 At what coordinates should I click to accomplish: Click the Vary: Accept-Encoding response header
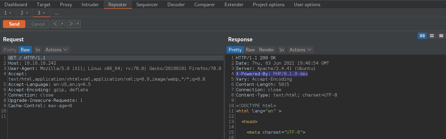point(264,79)
